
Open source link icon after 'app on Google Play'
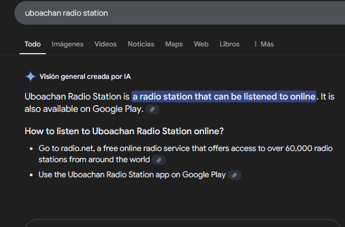(x=234, y=175)
